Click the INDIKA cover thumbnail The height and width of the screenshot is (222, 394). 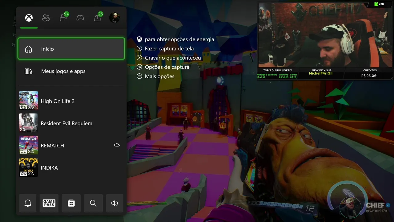(x=29, y=167)
